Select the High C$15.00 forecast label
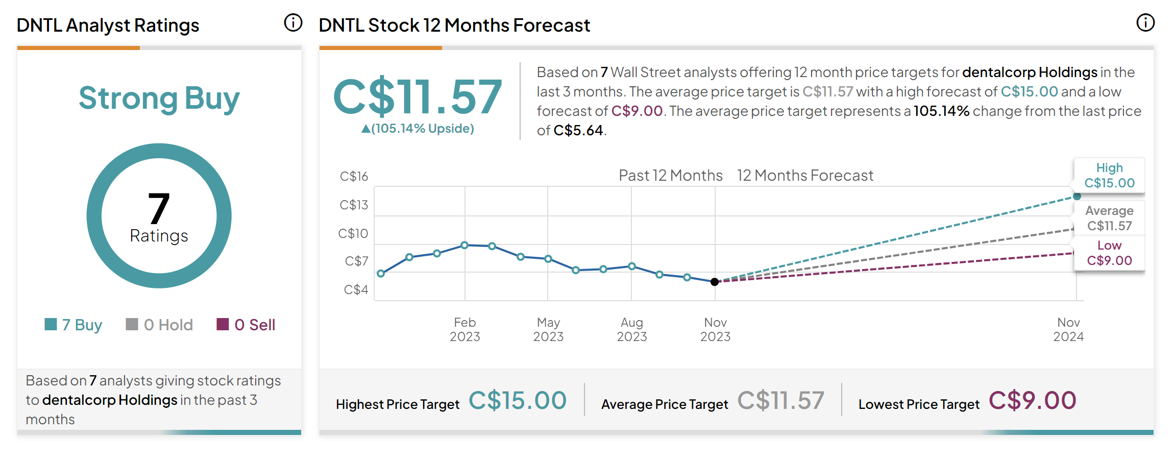Screen dimensions: 1174x462 1109,175
